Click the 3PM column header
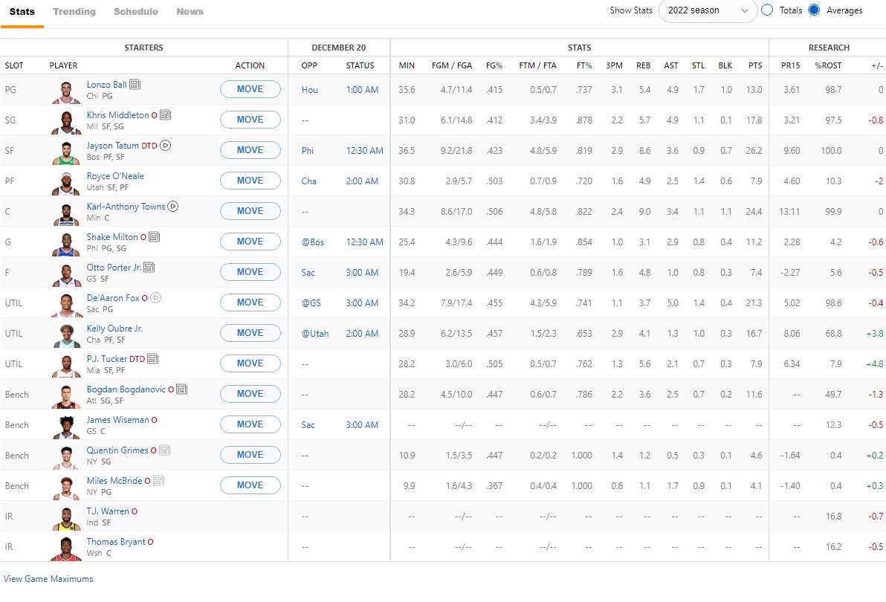The image size is (886, 602). point(614,65)
